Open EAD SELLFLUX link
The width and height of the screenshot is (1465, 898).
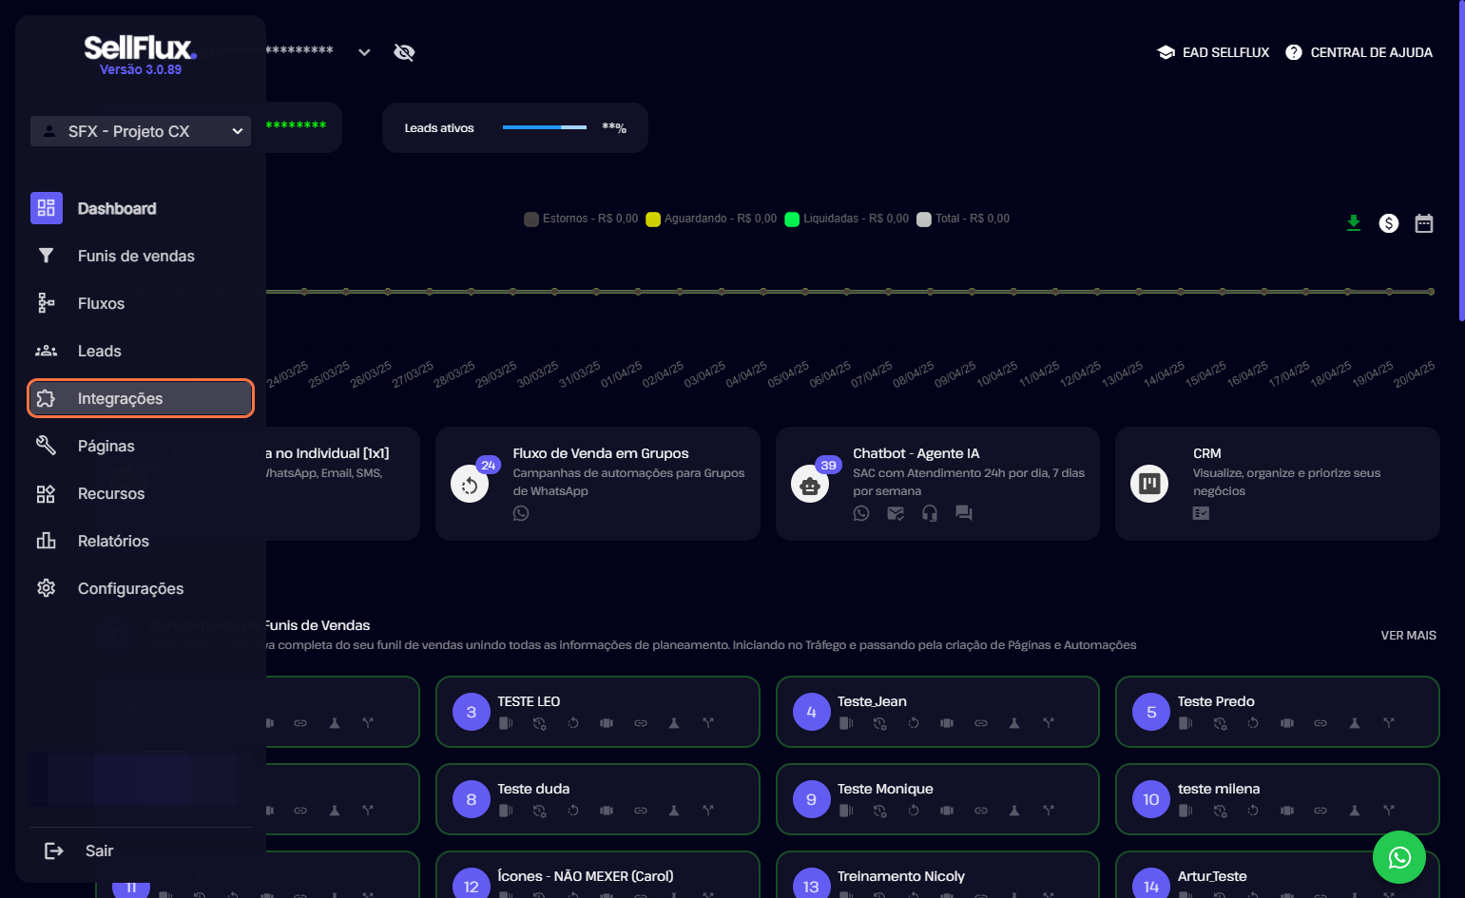coord(1213,52)
